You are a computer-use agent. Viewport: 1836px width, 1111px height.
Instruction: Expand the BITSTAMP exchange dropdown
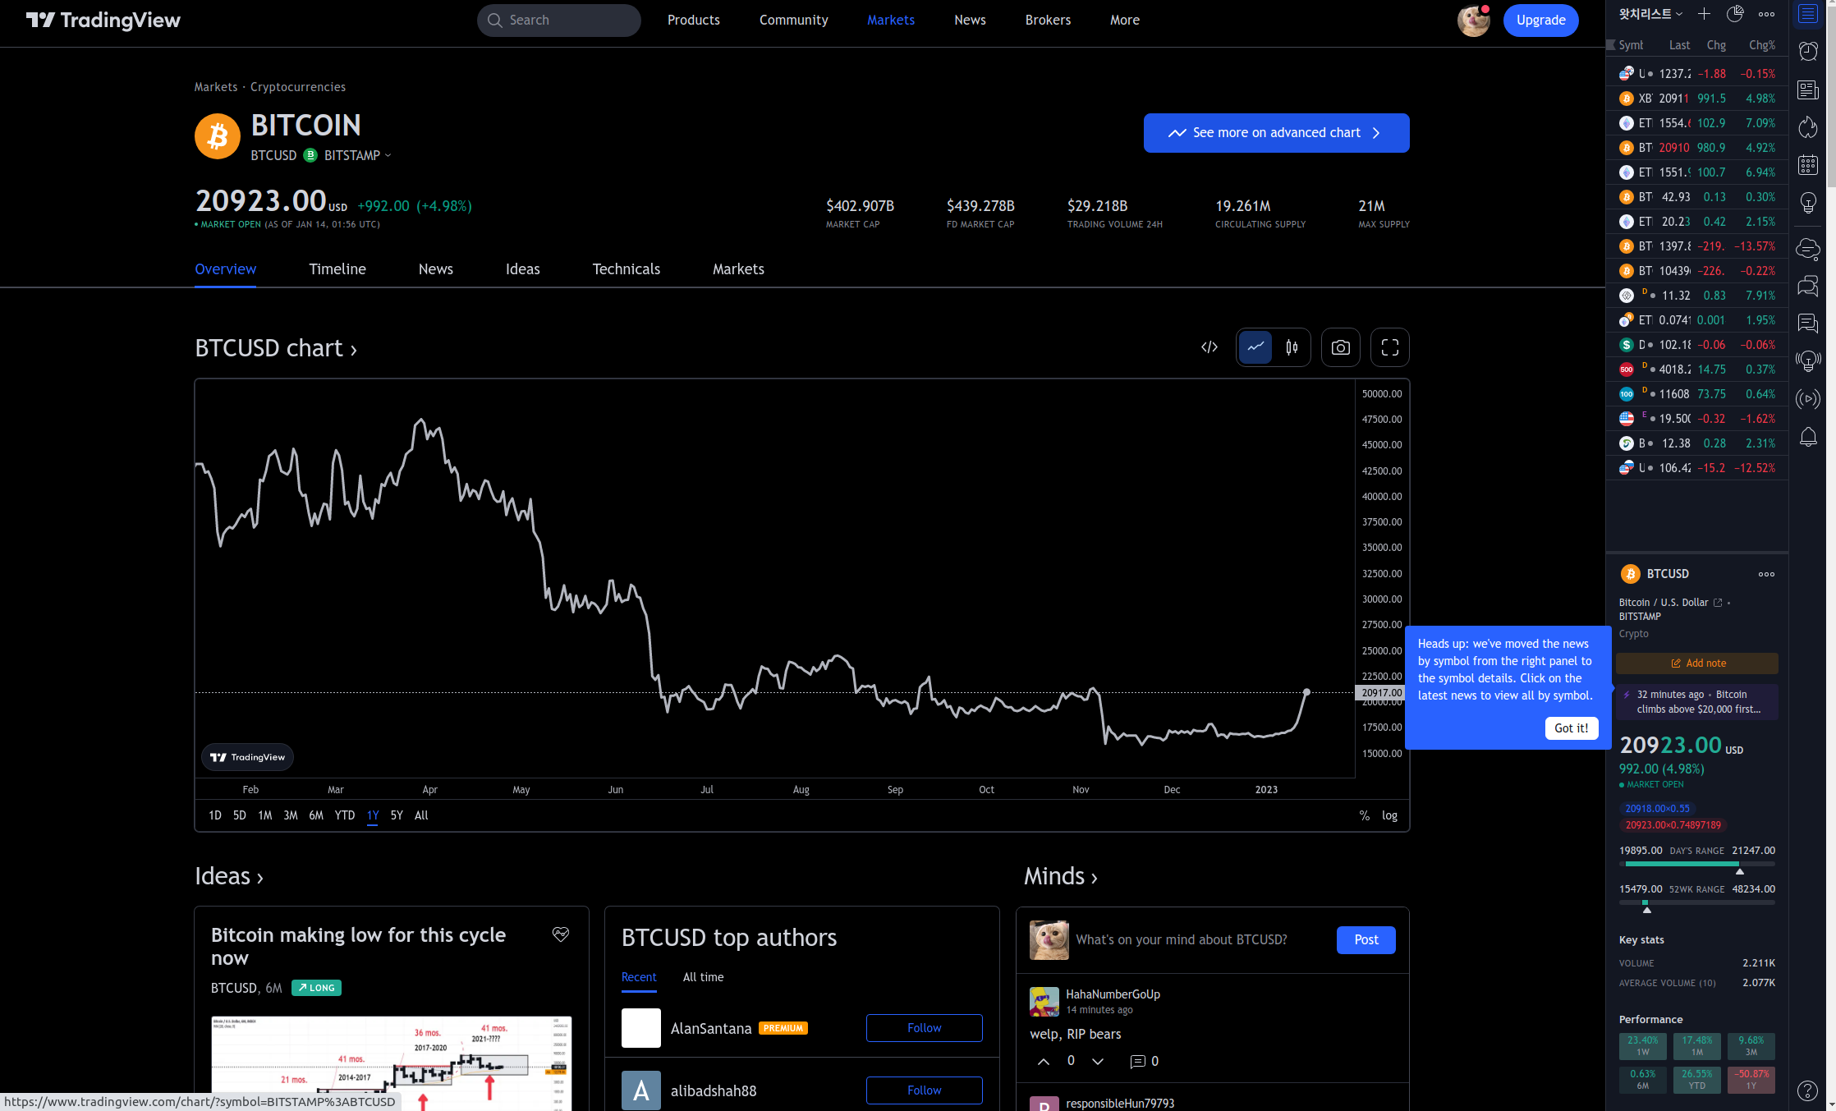[358, 155]
